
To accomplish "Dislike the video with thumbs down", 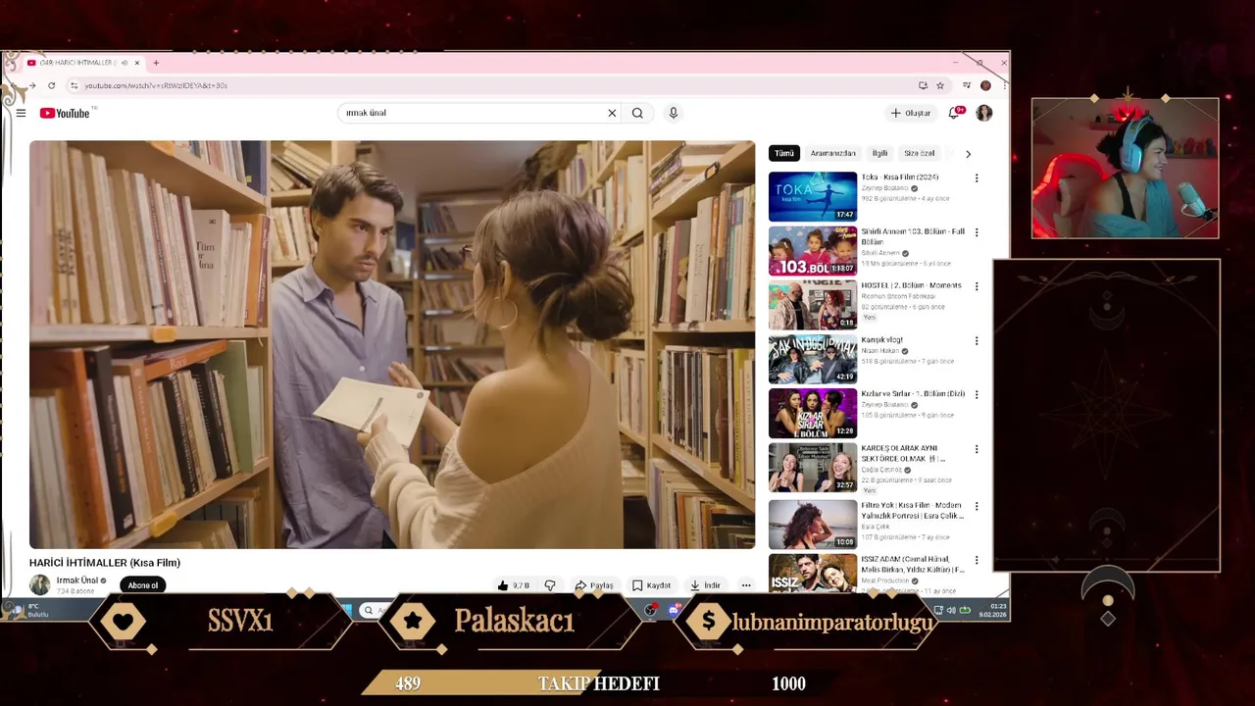I will tap(549, 585).
